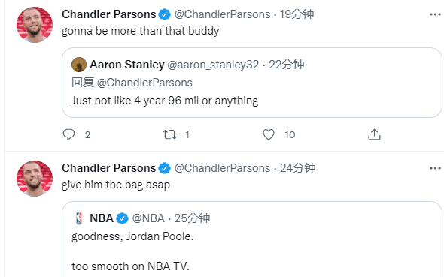Click Chandler Parsons avatar on first tweet
The width and height of the screenshot is (444, 277).
35,25
